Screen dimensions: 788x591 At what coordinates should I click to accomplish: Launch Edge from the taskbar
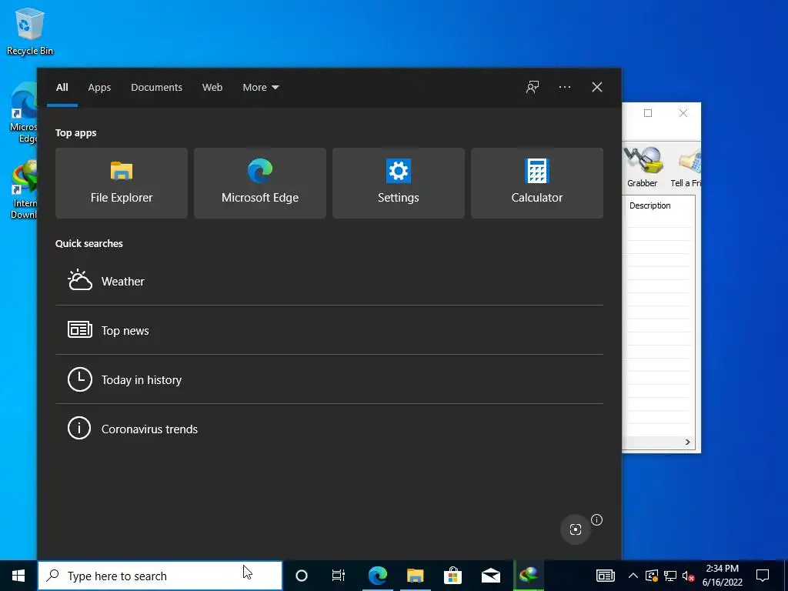click(x=377, y=576)
